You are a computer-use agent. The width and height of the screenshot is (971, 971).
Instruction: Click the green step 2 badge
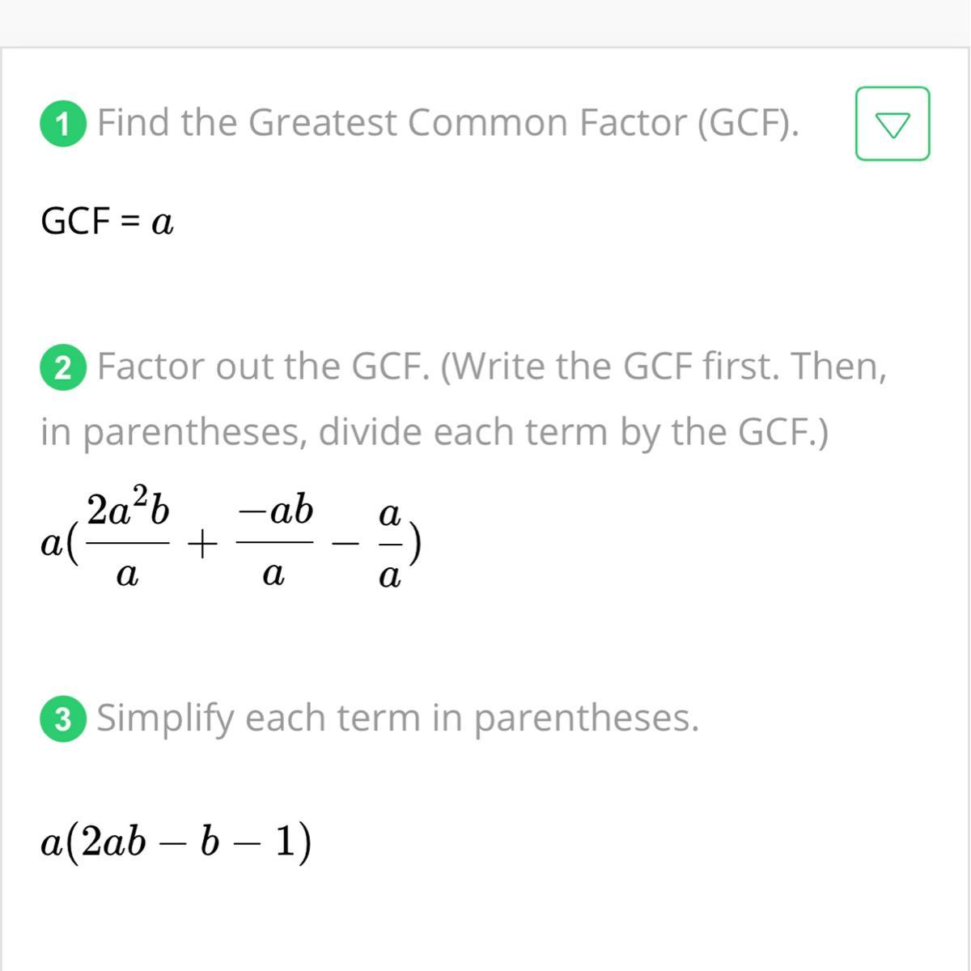click(62, 368)
